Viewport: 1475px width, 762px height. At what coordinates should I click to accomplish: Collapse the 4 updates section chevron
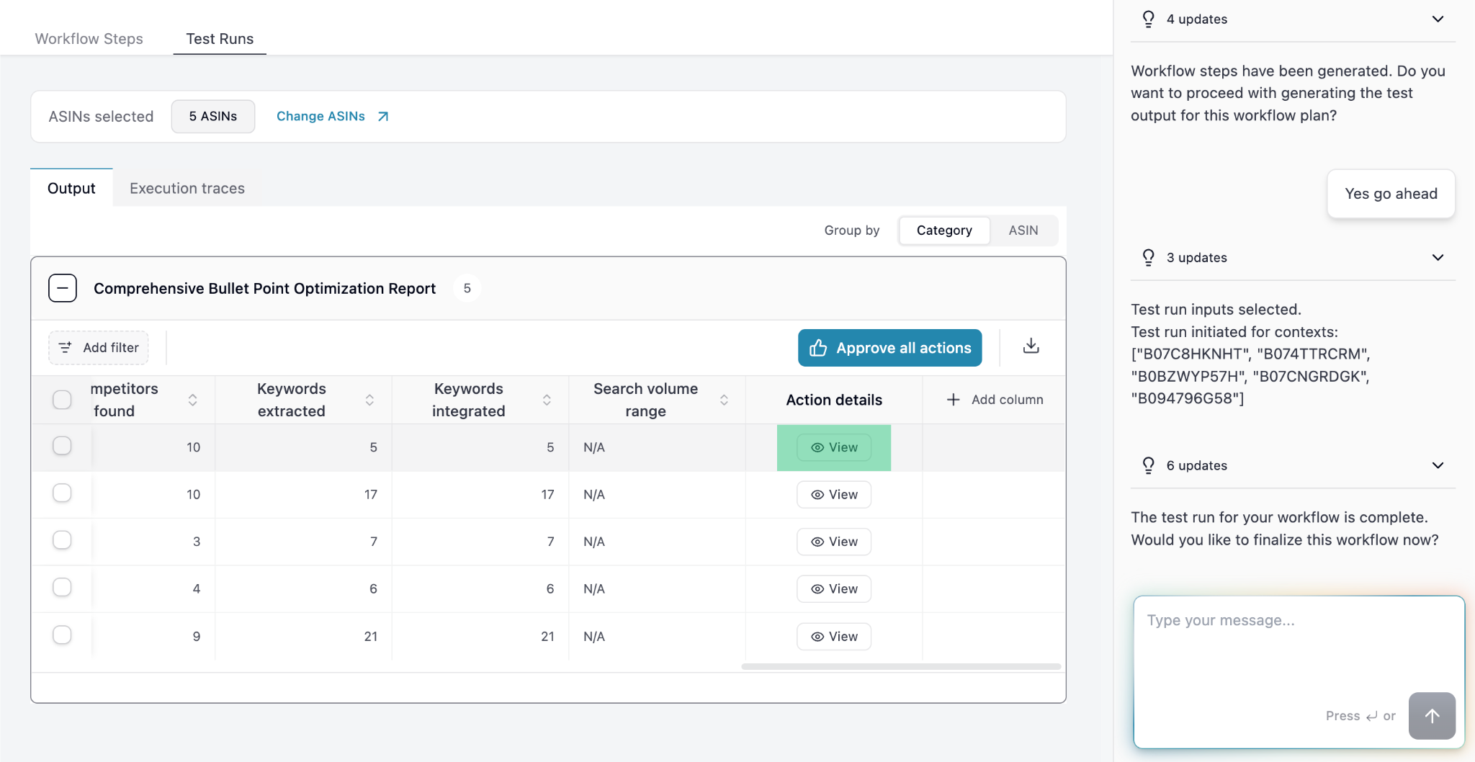click(1438, 19)
